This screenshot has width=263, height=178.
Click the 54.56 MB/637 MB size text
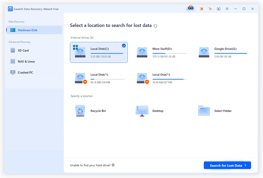coord(162,82)
